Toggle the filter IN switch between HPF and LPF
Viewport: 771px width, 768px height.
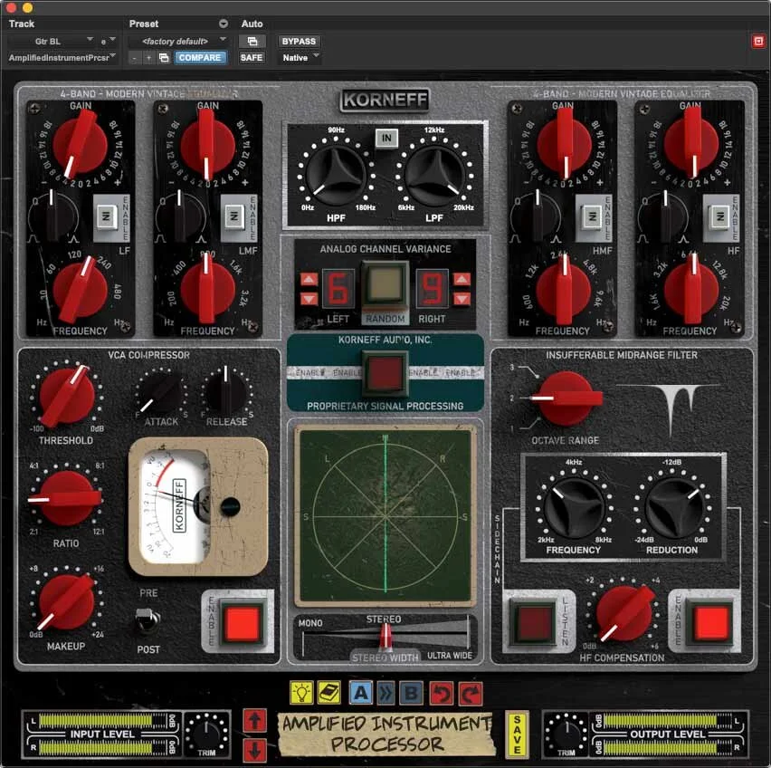pyautogui.click(x=386, y=139)
